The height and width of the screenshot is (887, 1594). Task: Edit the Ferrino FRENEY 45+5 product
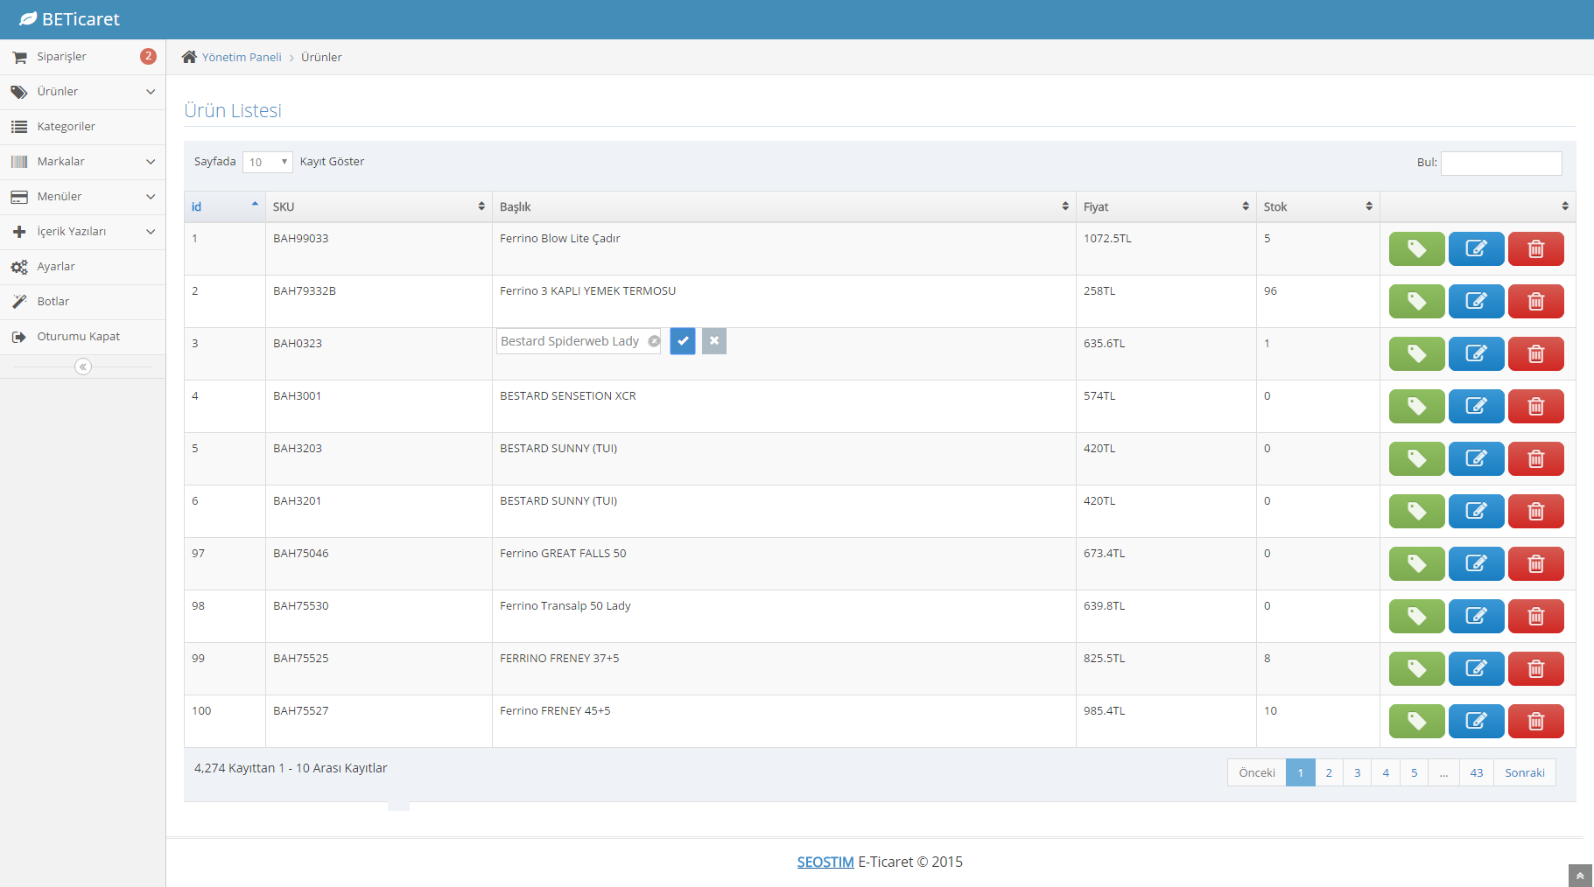1476,721
